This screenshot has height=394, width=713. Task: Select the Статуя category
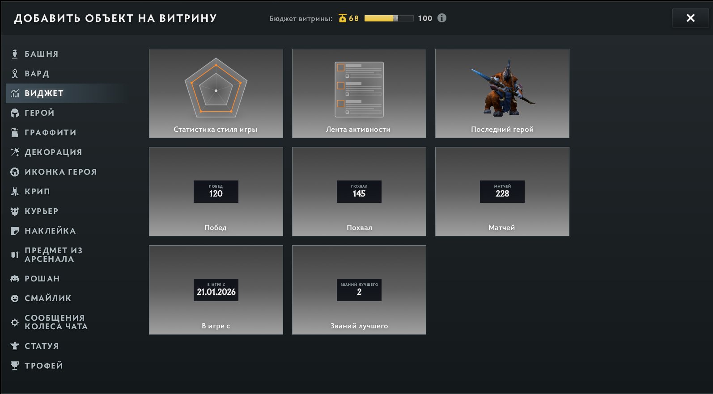pyautogui.click(x=42, y=346)
